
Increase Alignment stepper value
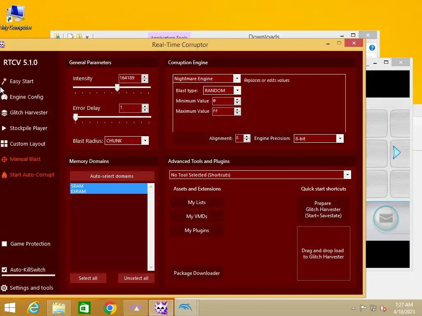[x=247, y=137]
